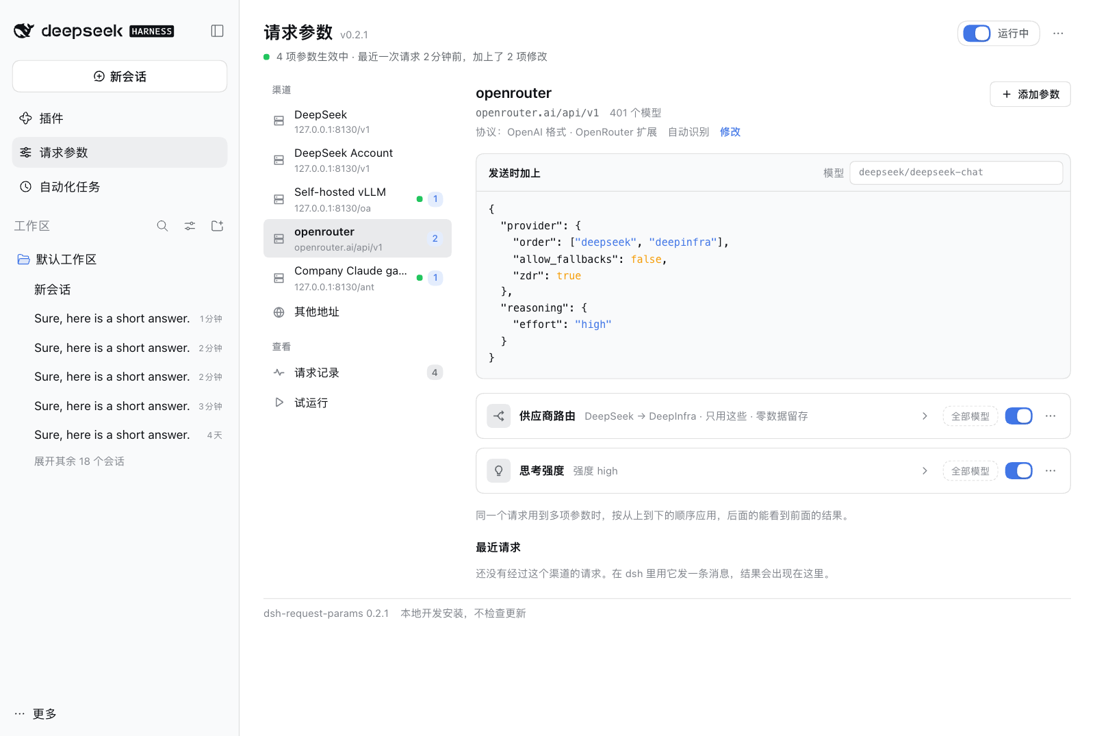Select the DeepSeek Account channel
Image resolution: width=1095 pixels, height=736 pixels.
[357, 160]
